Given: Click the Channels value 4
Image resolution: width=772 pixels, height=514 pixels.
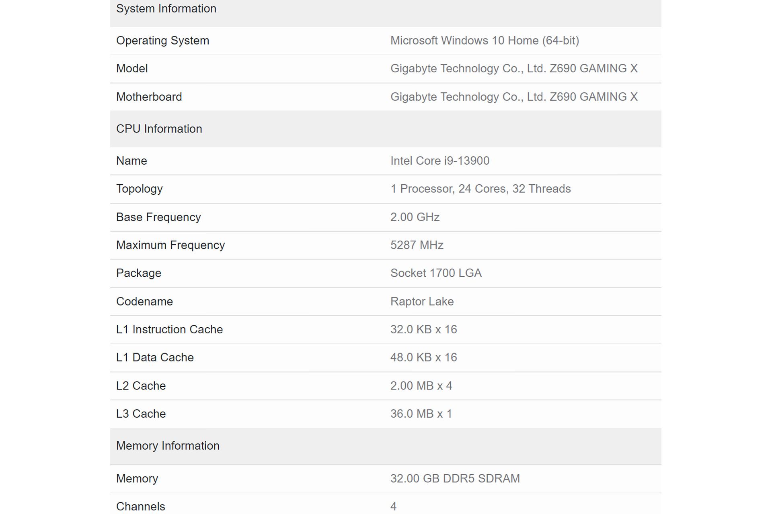Looking at the screenshot, I should [393, 507].
